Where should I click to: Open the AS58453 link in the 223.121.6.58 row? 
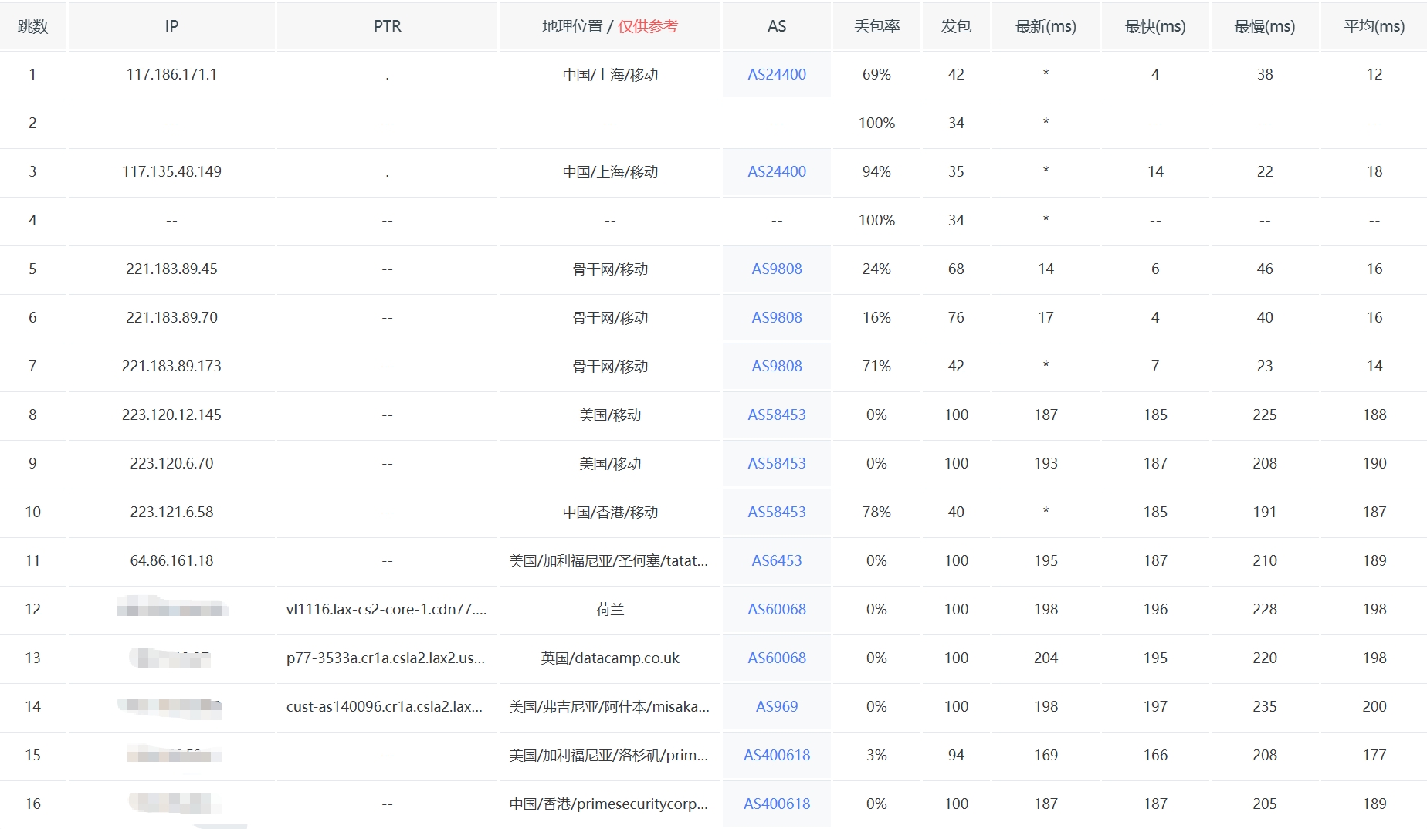tap(777, 512)
